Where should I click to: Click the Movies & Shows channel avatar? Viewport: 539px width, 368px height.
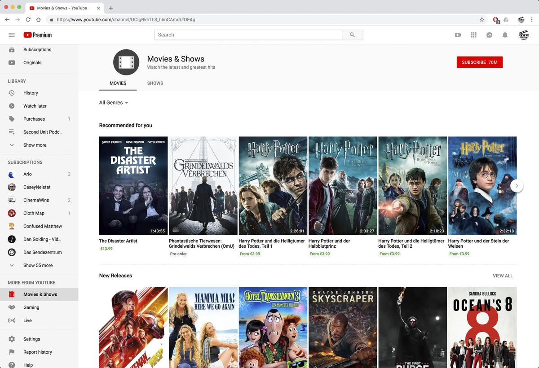click(x=126, y=62)
